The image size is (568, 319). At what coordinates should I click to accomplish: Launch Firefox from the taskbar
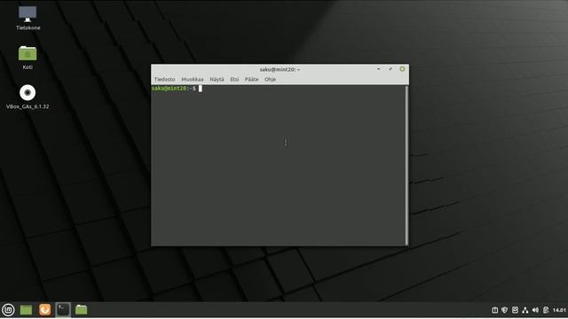pyautogui.click(x=45, y=310)
